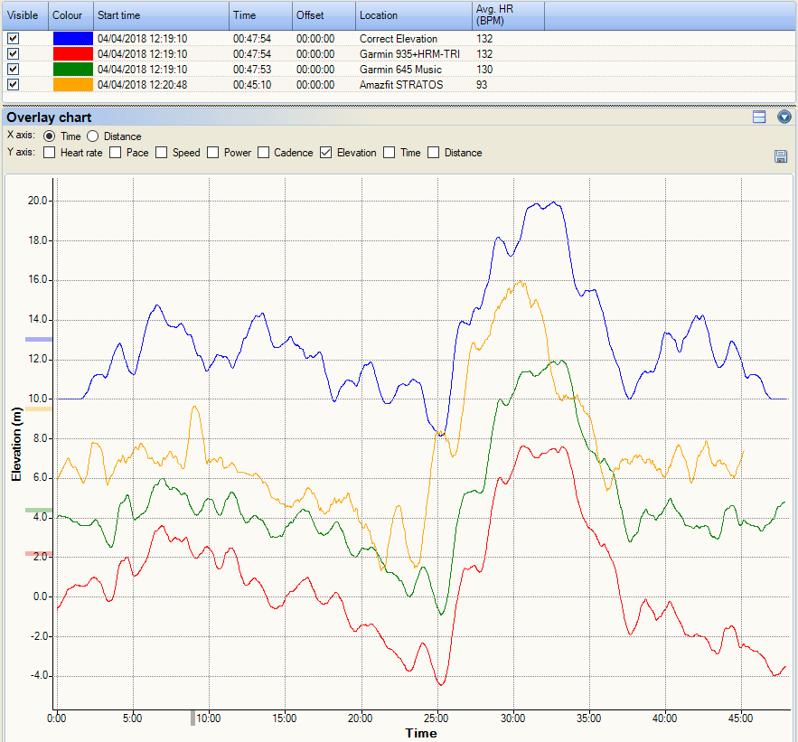798x742 pixels.
Task: Disable the Elevation Y axis checkbox
Action: pyautogui.click(x=325, y=153)
